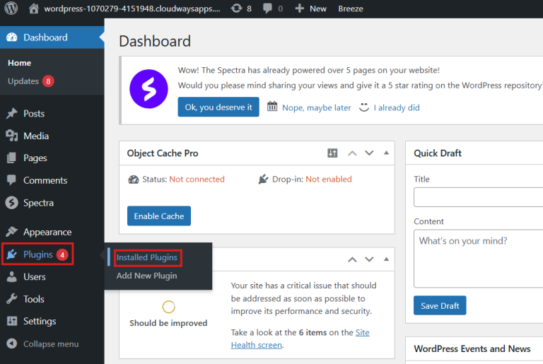Click the Nope, maybe later link
Viewport: 543px width, 364px height.
317,107
